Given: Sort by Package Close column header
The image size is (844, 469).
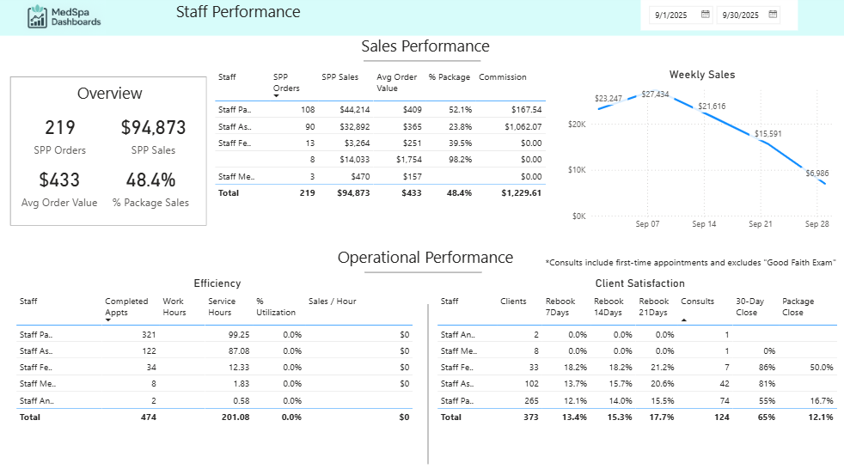Looking at the screenshot, I should 798,307.
